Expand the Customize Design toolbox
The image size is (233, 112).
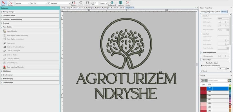(30, 15)
